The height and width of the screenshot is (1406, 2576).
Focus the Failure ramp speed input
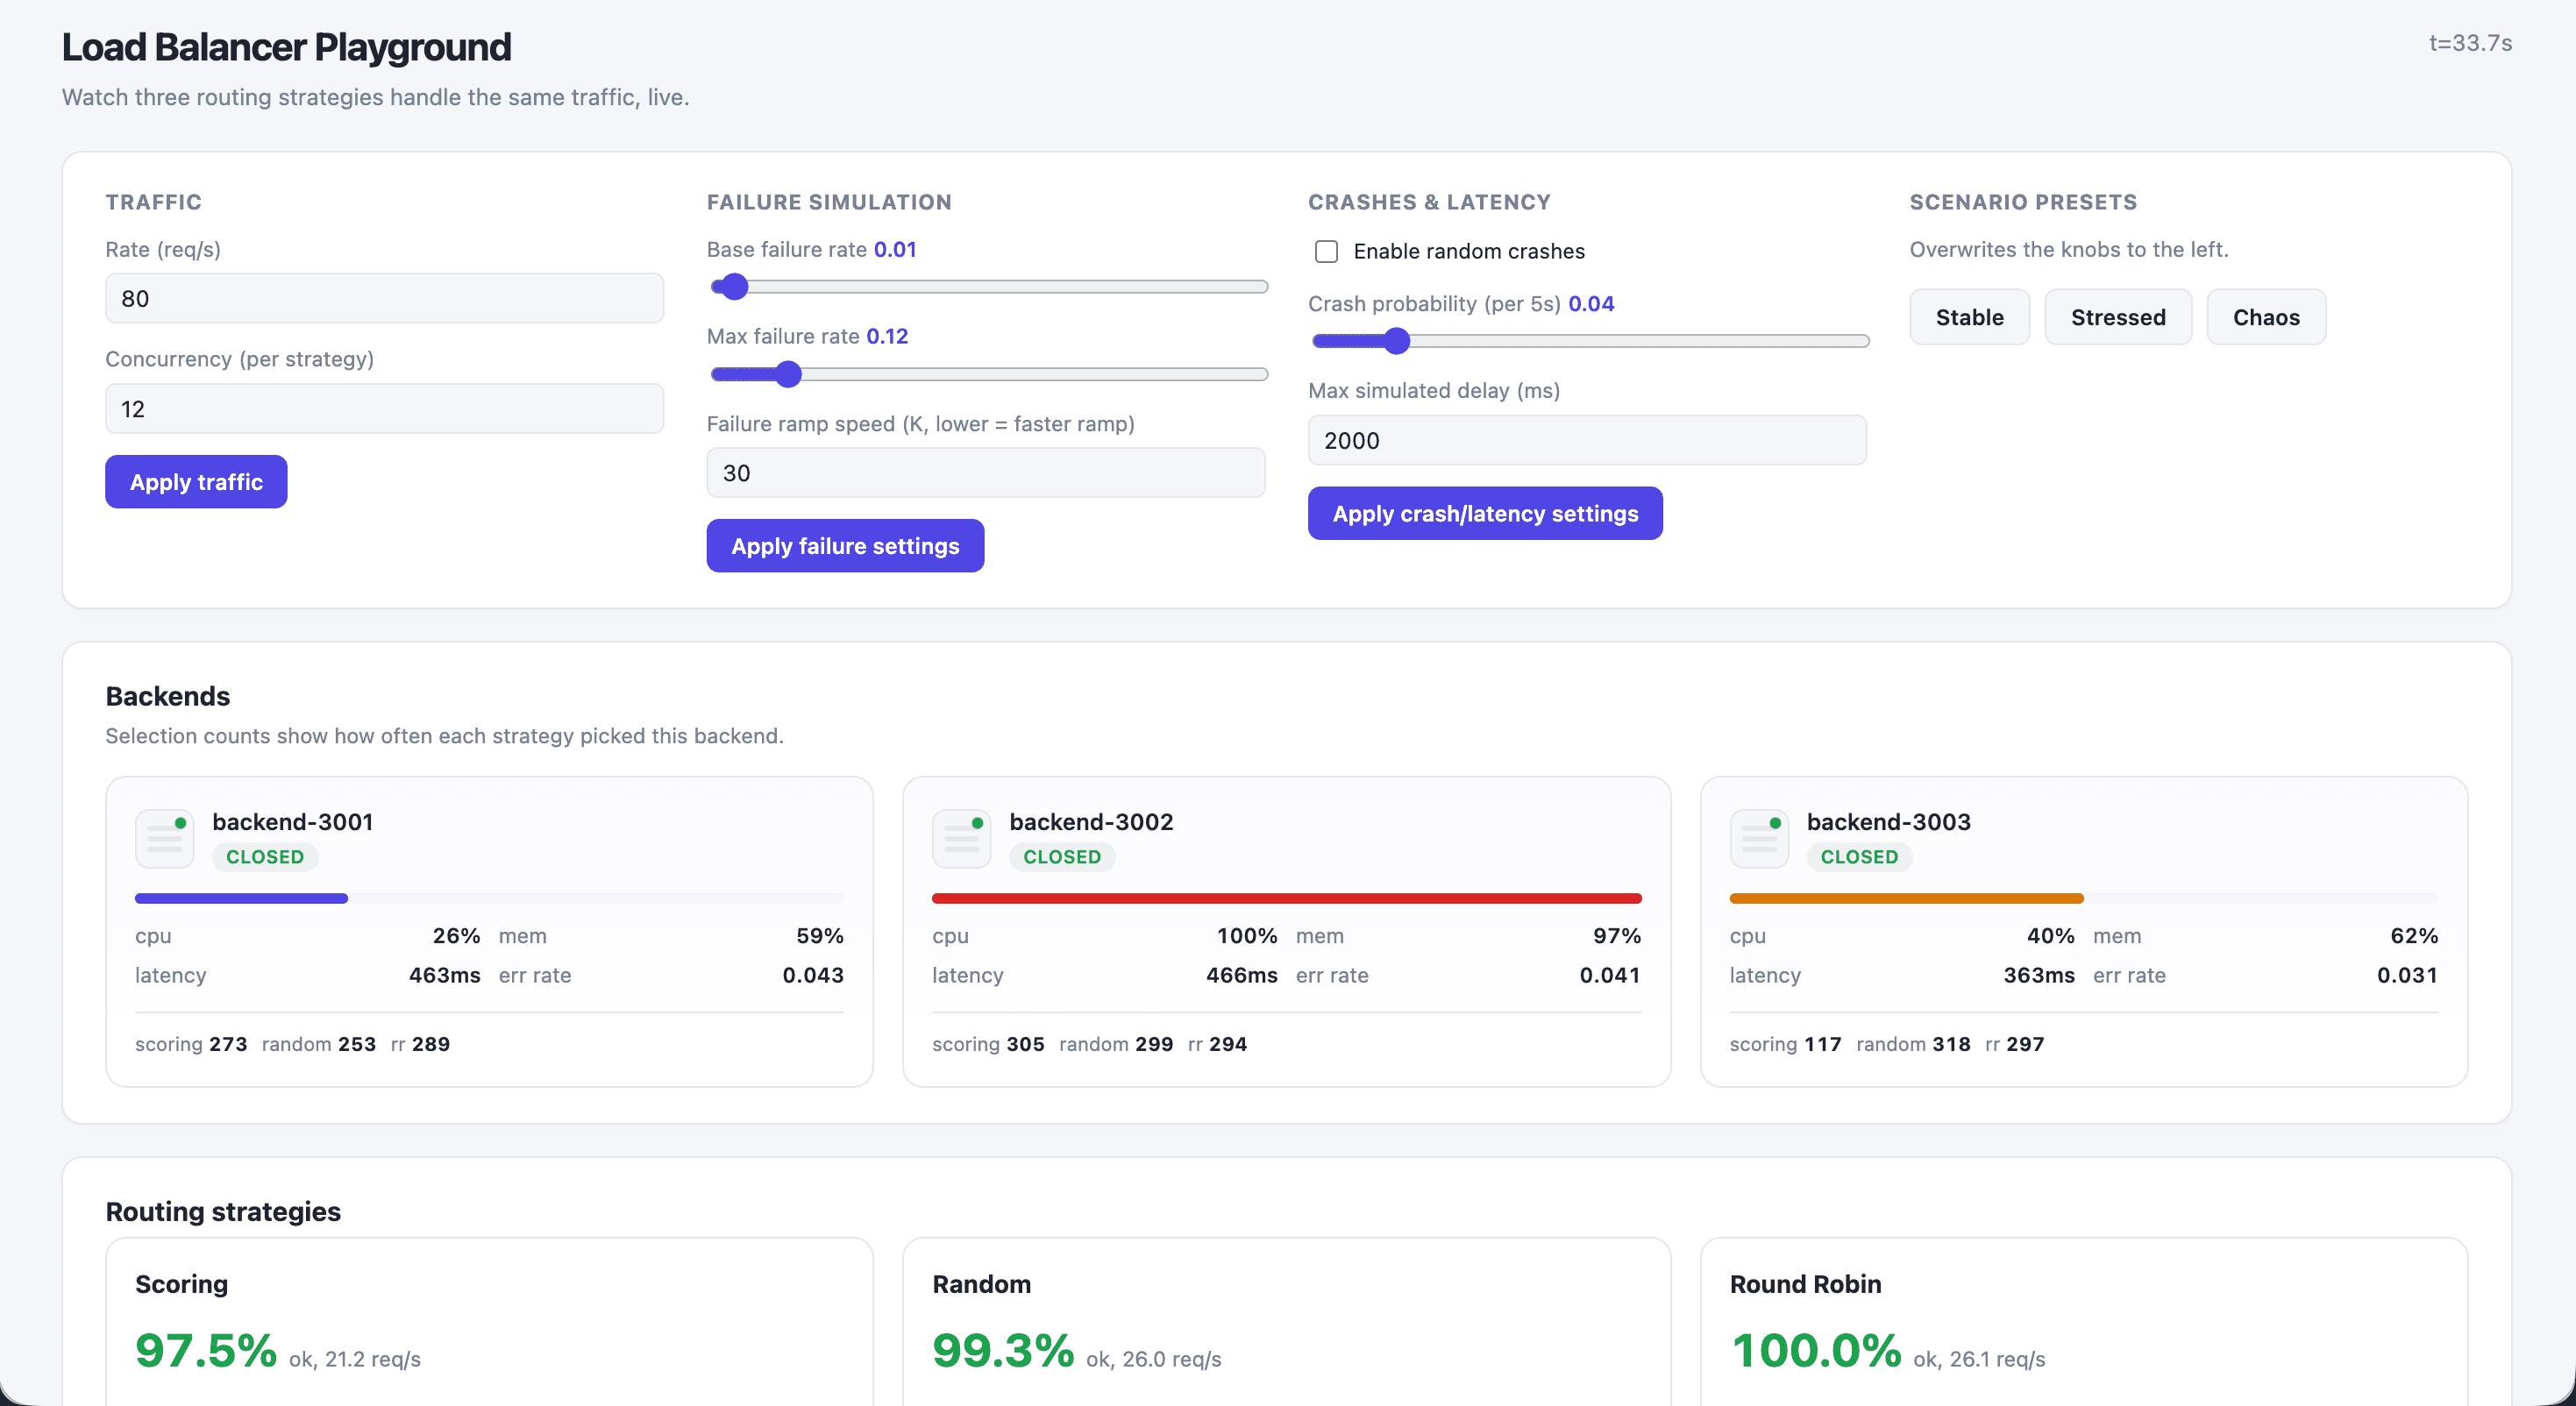tap(986, 473)
